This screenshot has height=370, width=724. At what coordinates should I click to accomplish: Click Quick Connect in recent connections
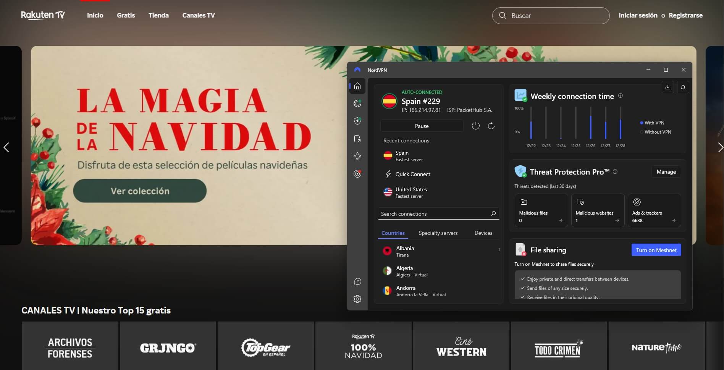(x=413, y=174)
